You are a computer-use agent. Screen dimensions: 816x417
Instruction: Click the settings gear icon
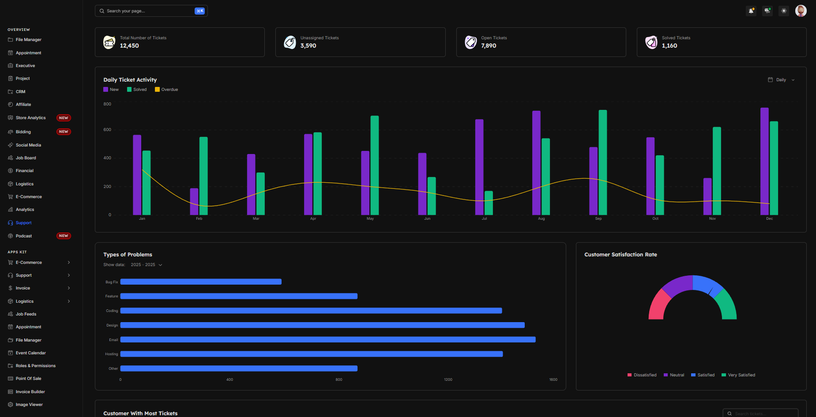point(784,11)
